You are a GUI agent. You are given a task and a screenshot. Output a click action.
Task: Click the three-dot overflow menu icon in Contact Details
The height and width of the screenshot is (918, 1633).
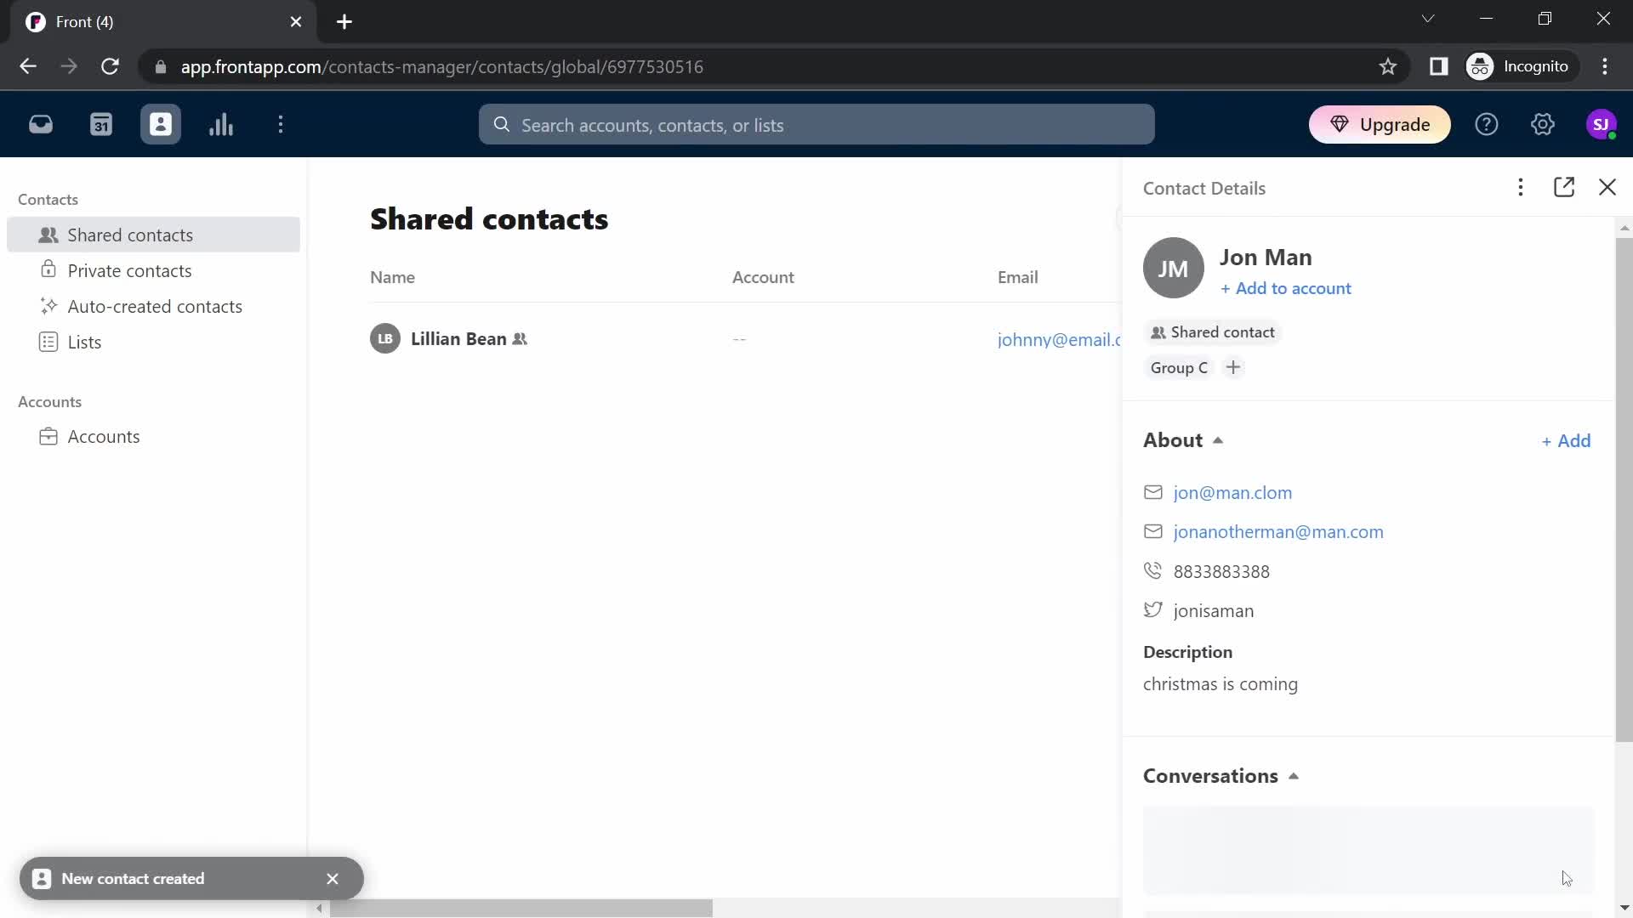(x=1521, y=187)
